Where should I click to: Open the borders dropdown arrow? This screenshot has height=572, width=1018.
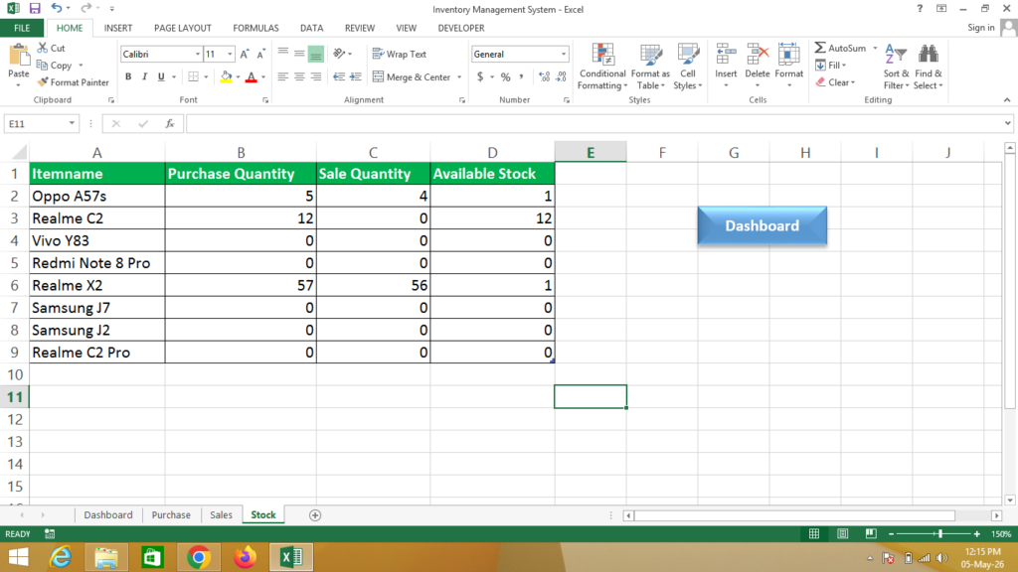(206, 77)
